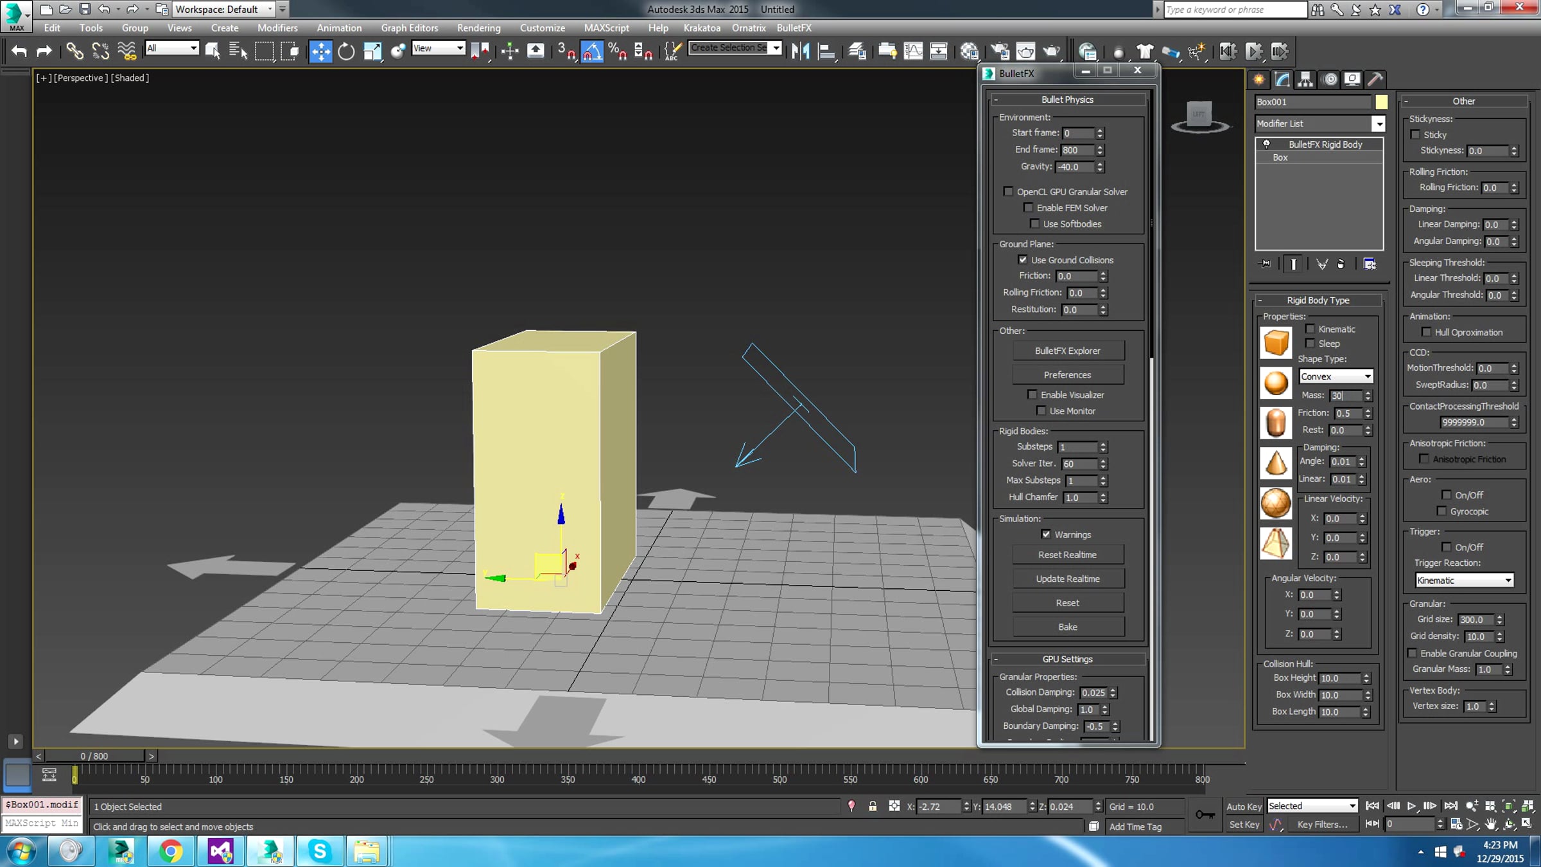Switch to the Hierarchy command panel

coord(1305,79)
